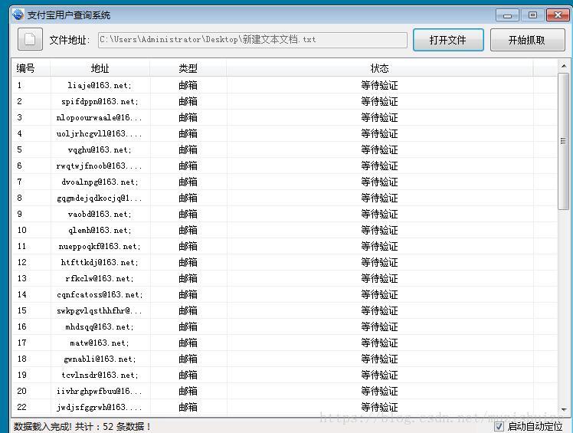Viewport: 573px width, 433px height.
Task: Click scrollbar up arrow
Action: tap(564, 66)
